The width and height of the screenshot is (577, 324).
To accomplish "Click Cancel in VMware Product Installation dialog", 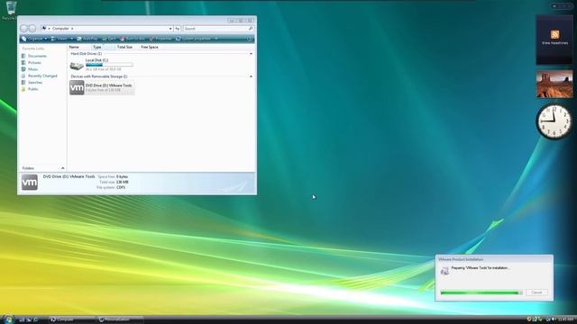I will pos(536,292).
